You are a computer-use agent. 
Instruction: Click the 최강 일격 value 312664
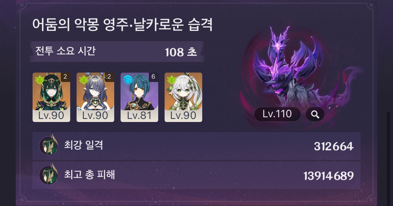[x=334, y=147]
